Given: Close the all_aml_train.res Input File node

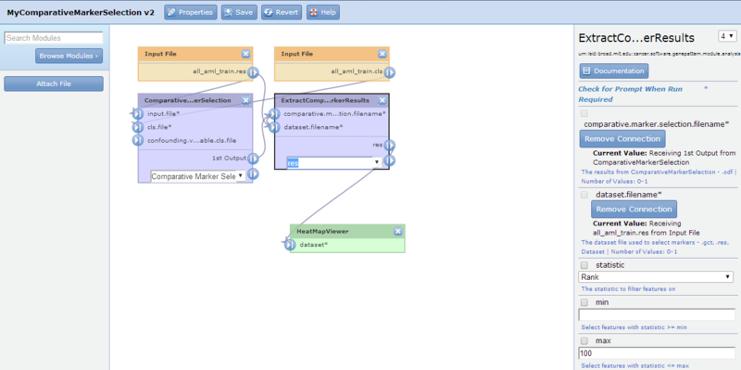Looking at the screenshot, I should [x=245, y=54].
